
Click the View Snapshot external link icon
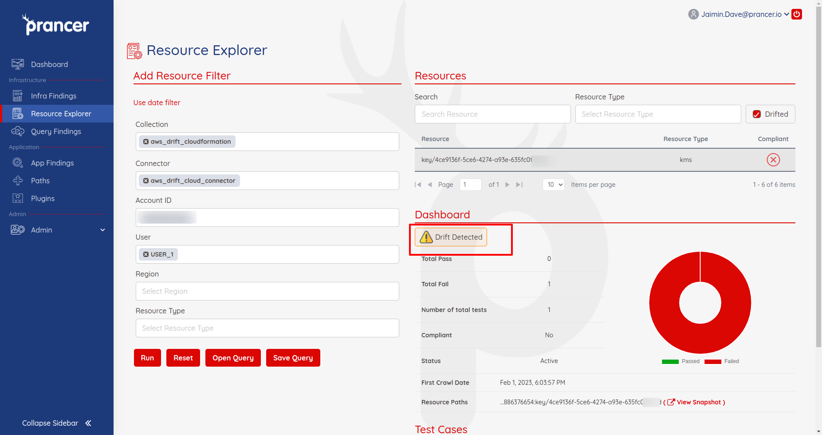pyautogui.click(x=671, y=402)
